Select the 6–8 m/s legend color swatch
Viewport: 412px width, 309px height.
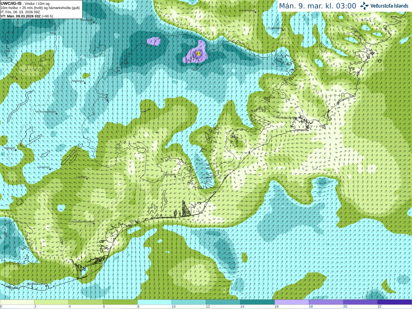pos(120,302)
